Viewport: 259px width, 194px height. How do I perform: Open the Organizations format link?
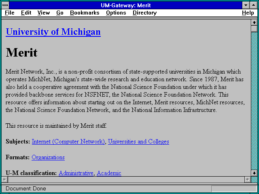coord(48,157)
